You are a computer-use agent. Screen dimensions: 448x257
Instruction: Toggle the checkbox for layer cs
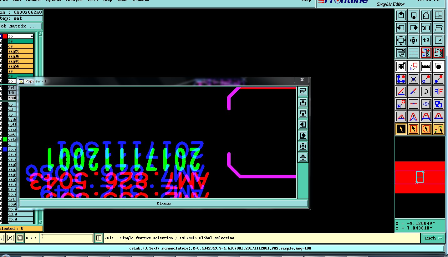[x=1, y=46]
